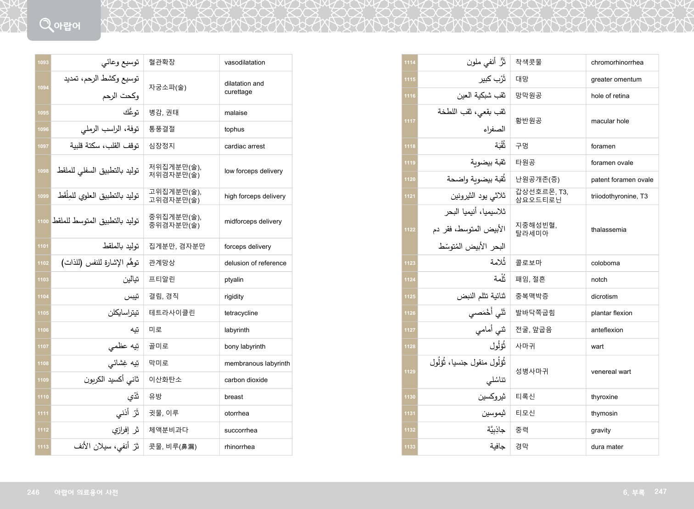This screenshot has height=509, width=694.
Task: Select the 'tetracycline' English entry
Action: point(241,313)
